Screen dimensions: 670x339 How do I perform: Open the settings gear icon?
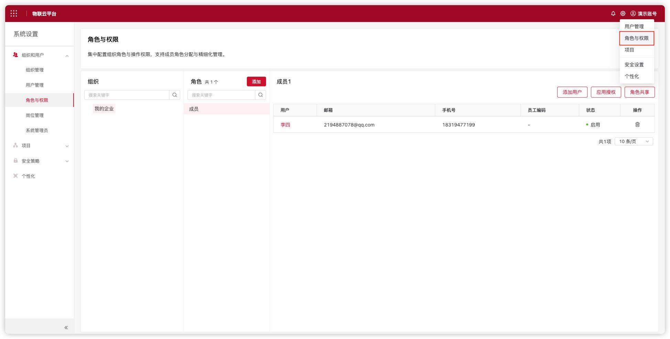[x=623, y=13]
